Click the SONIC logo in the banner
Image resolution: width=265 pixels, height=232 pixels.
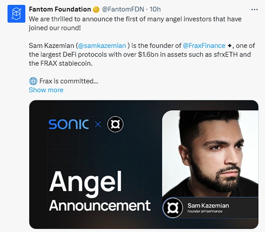68,124
